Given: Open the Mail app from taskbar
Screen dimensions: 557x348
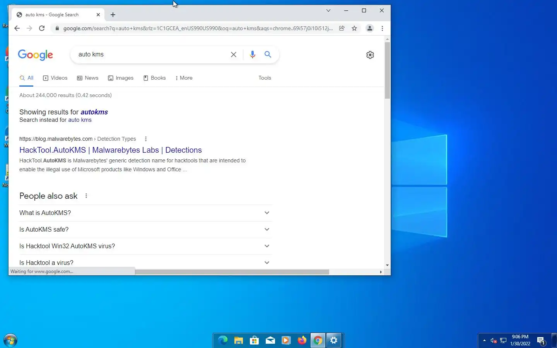Looking at the screenshot, I should tap(270, 340).
